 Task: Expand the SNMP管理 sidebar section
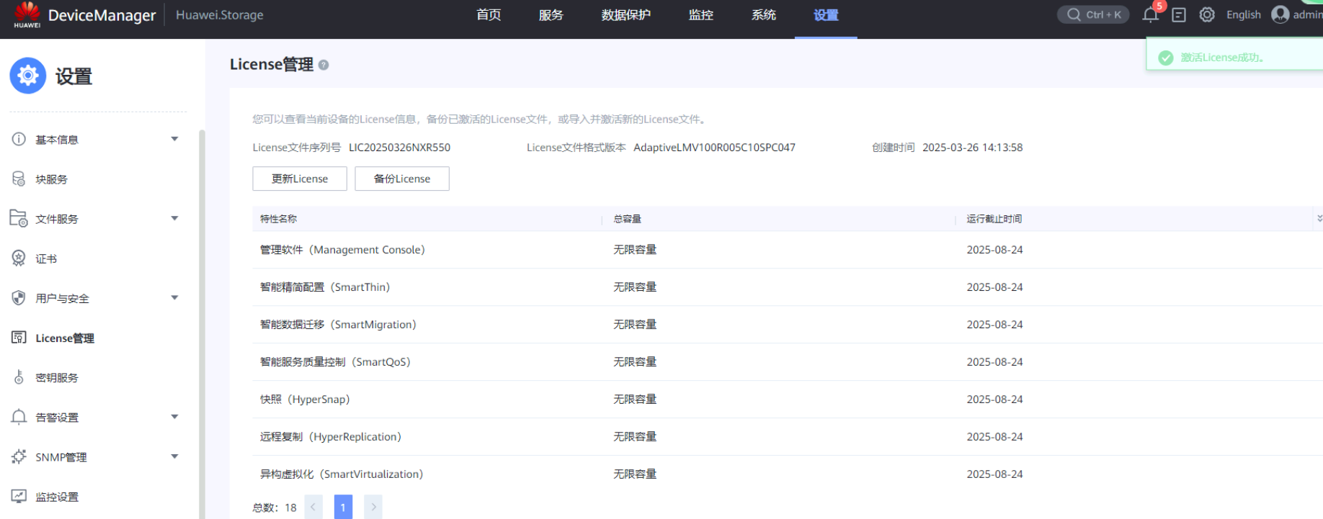174,457
